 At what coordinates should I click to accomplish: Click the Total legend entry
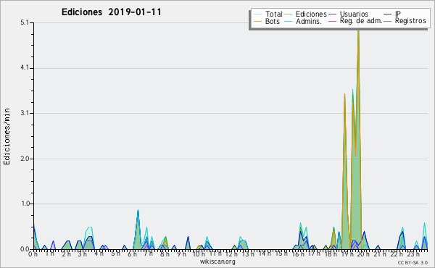point(268,14)
